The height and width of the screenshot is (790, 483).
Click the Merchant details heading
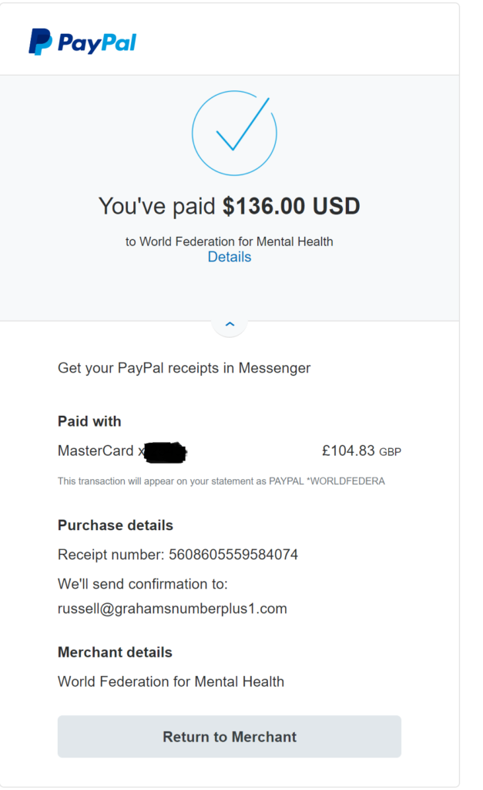point(115,653)
